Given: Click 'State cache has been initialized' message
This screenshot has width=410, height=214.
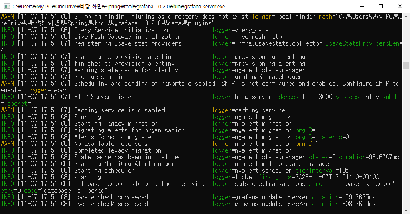Looking at the screenshot, I should 128,157.
